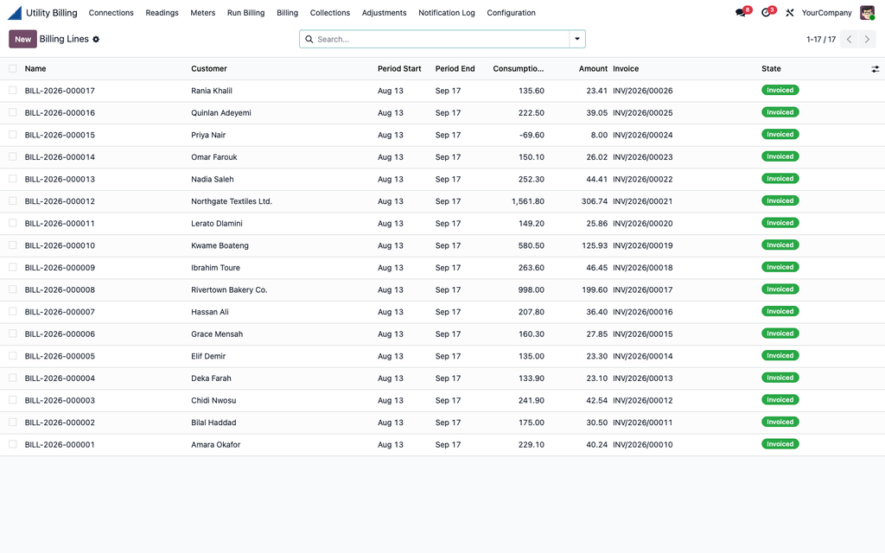Image resolution: width=885 pixels, height=553 pixels.
Task: Check the BILL-2026-000017 row checkbox
Action: click(12, 90)
